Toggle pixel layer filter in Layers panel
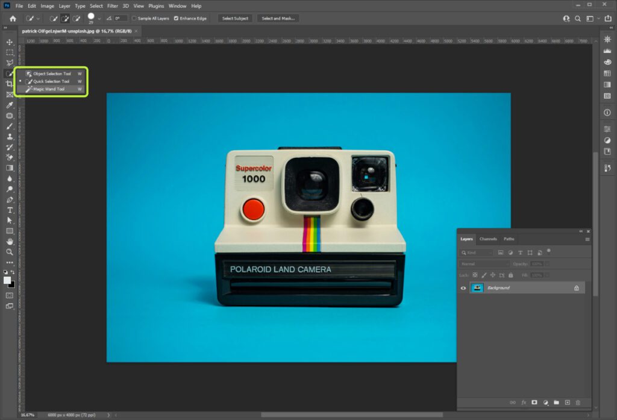Screen dimensions: 617x420 [x=501, y=252]
